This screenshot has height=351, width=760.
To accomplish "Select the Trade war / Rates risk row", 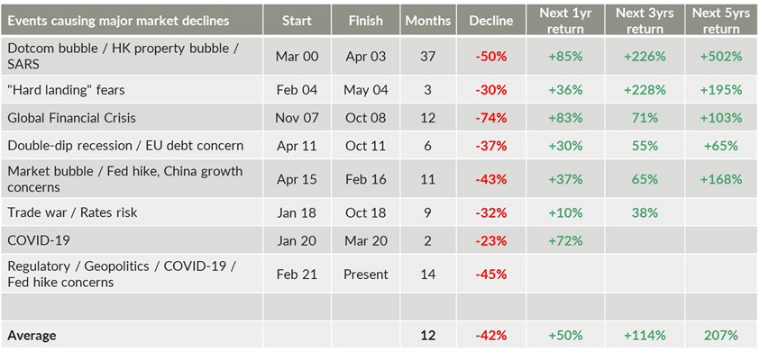I will point(380,212).
